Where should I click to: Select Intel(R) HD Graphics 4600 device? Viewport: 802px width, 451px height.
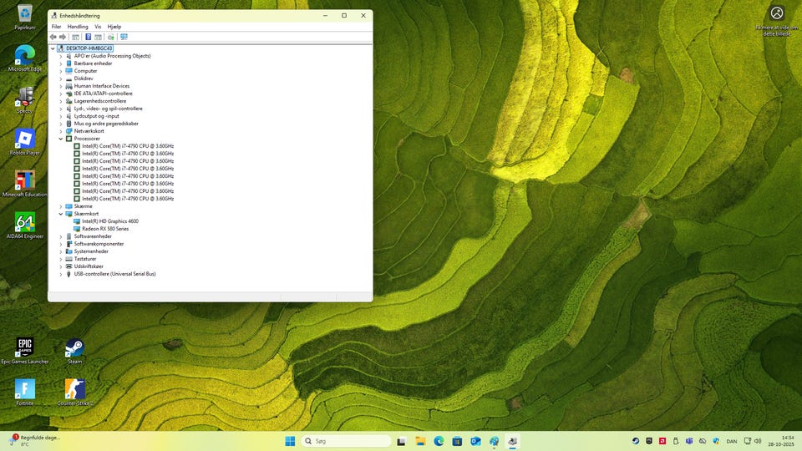(110, 221)
